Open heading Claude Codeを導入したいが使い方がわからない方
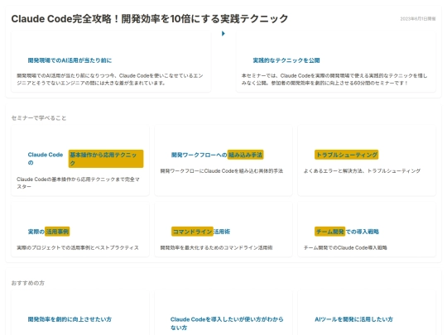This screenshot has width=447, height=335. [x=227, y=323]
